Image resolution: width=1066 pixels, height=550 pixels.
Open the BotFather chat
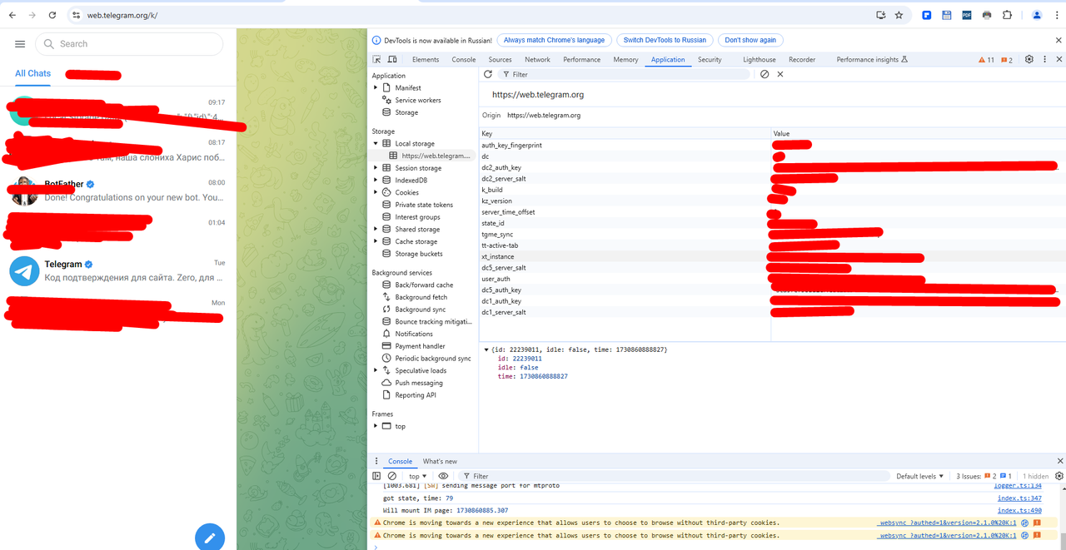point(117,191)
